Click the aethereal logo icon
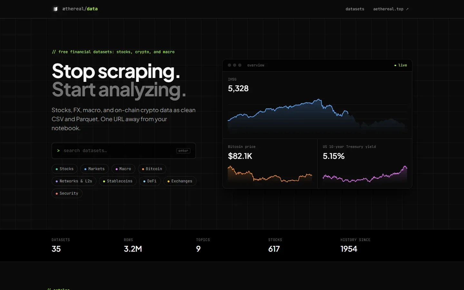The image size is (464, 290). (x=55, y=9)
